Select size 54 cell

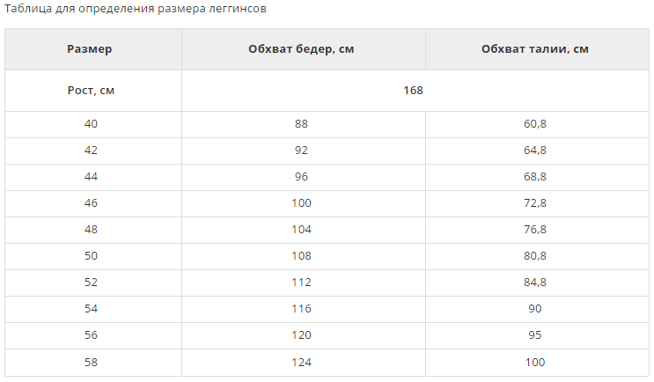(91, 309)
